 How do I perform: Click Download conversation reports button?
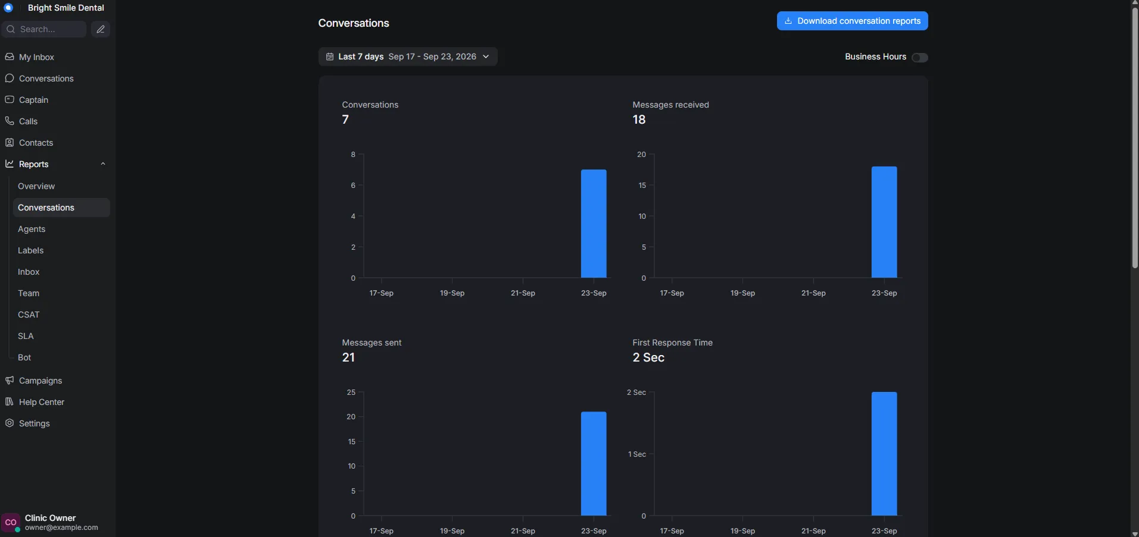click(x=853, y=21)
